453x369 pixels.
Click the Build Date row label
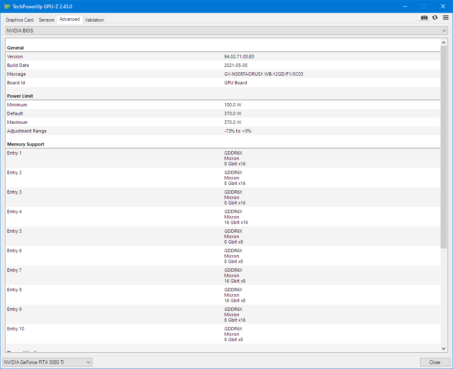(x=18, y=65)
